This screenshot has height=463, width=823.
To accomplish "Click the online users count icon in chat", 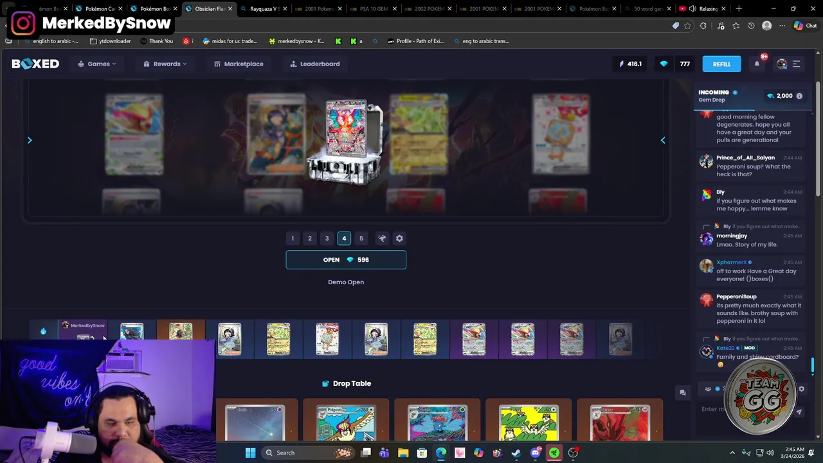I will [x=709, y=388].
